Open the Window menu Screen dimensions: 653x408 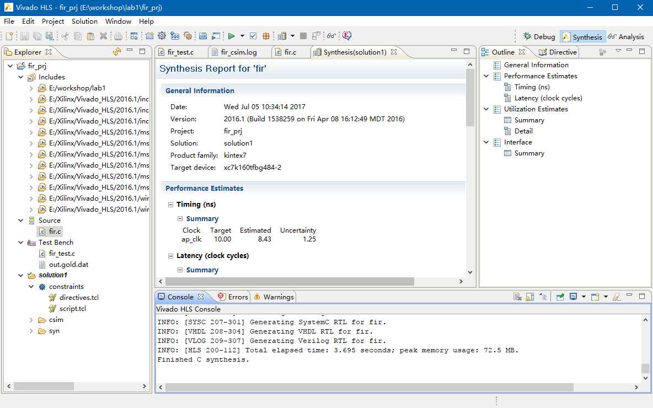pyautogui.click(x=118, y=22)
